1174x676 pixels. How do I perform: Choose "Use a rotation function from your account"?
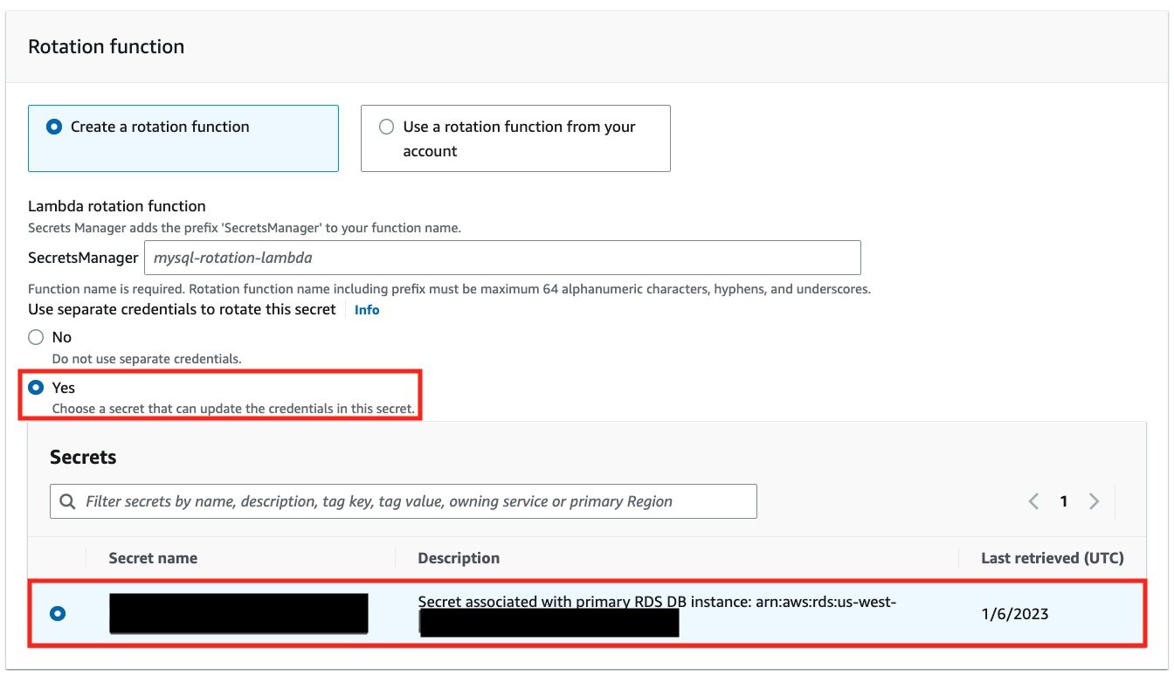pos(515,138)
